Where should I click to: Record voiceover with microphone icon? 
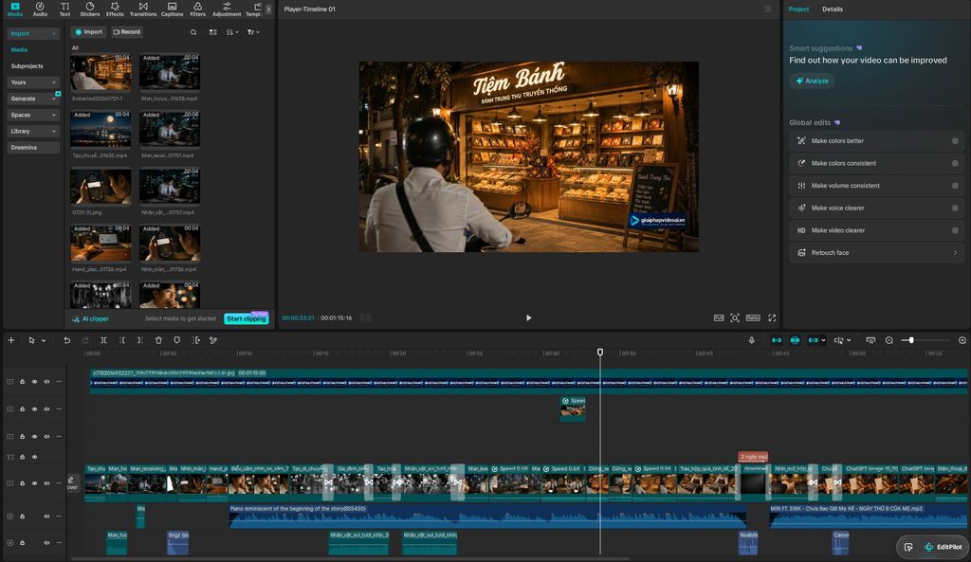pyautogui.click(x=751, y=340)
